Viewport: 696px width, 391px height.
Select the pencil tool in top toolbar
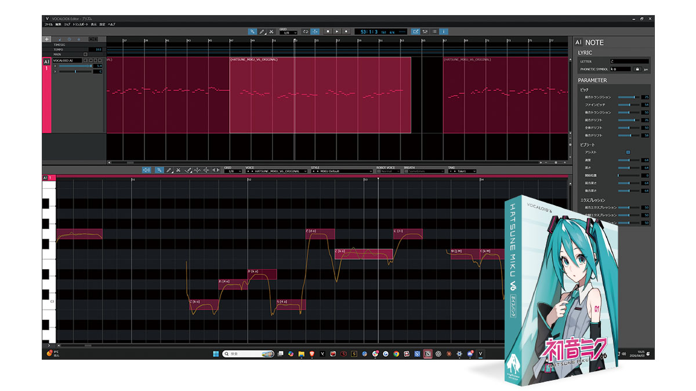[x=262, y=32]
